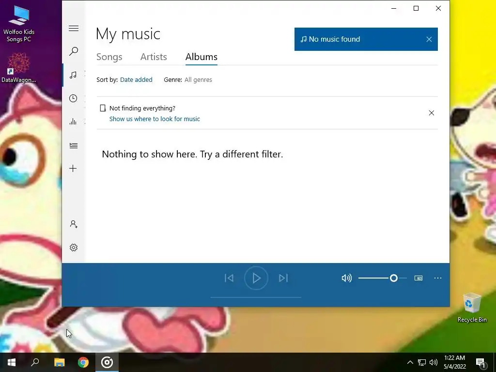Viewport: 496px width, 372px height.
Task: Open the Windows Start menu
Action: (12, 362)
